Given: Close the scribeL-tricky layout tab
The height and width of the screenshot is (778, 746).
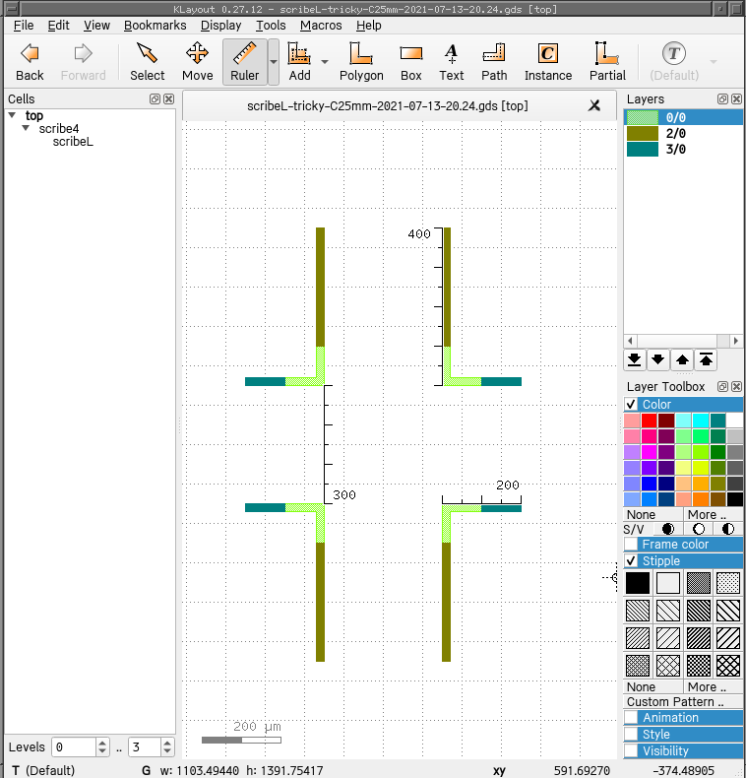Looking at the screenshot, I should (x=594, y=105).
